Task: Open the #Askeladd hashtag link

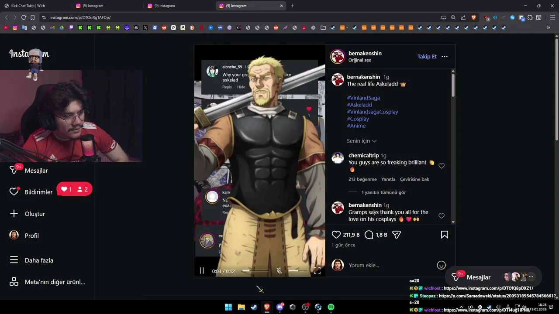Action: [x=359, y=105]
